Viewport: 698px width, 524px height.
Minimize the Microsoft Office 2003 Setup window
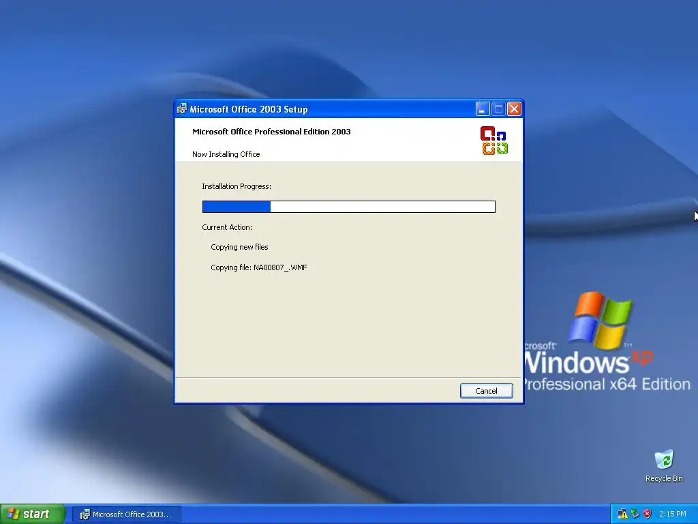(483, 108)
